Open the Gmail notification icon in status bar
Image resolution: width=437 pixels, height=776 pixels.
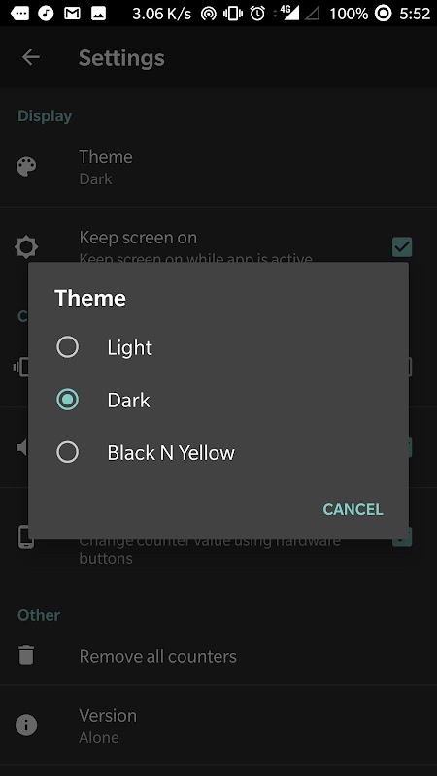tap(72, 14)
